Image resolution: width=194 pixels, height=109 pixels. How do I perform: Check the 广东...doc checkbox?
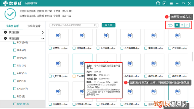point(170,48)
